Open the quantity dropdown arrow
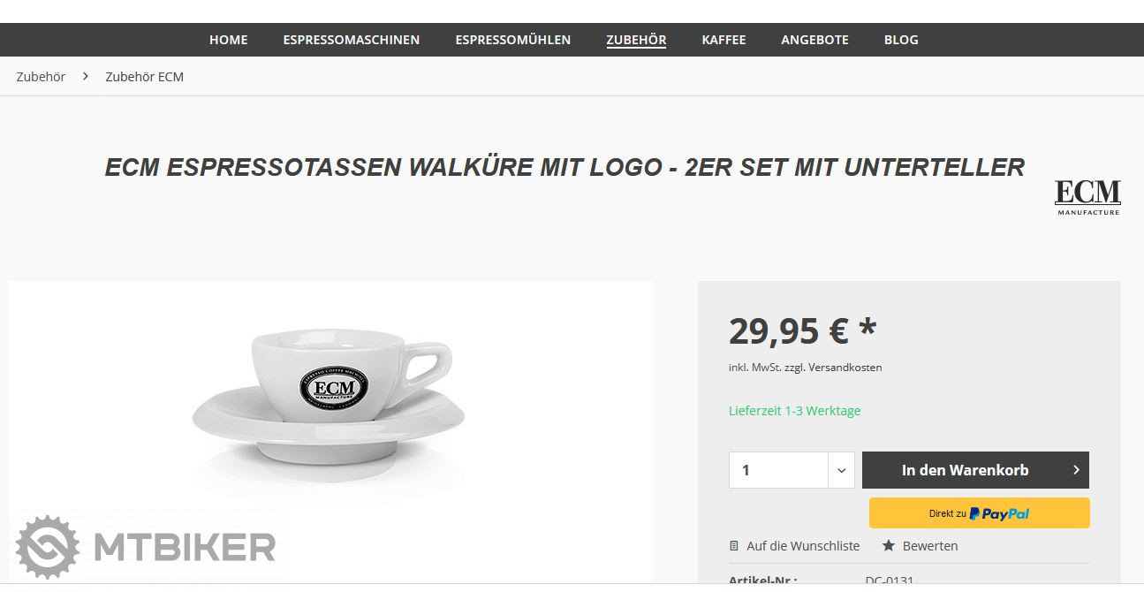This screenshot has height=592, width=1144. click(841, 470)
